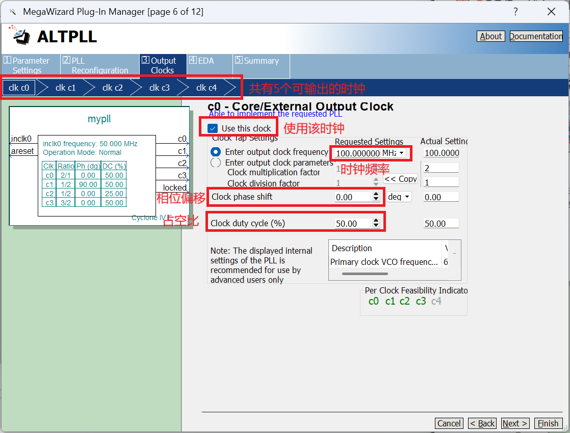Click actual multiplication factor 2 field
Viewport: 570px width, 433px height.
click(x=442, y=168)
